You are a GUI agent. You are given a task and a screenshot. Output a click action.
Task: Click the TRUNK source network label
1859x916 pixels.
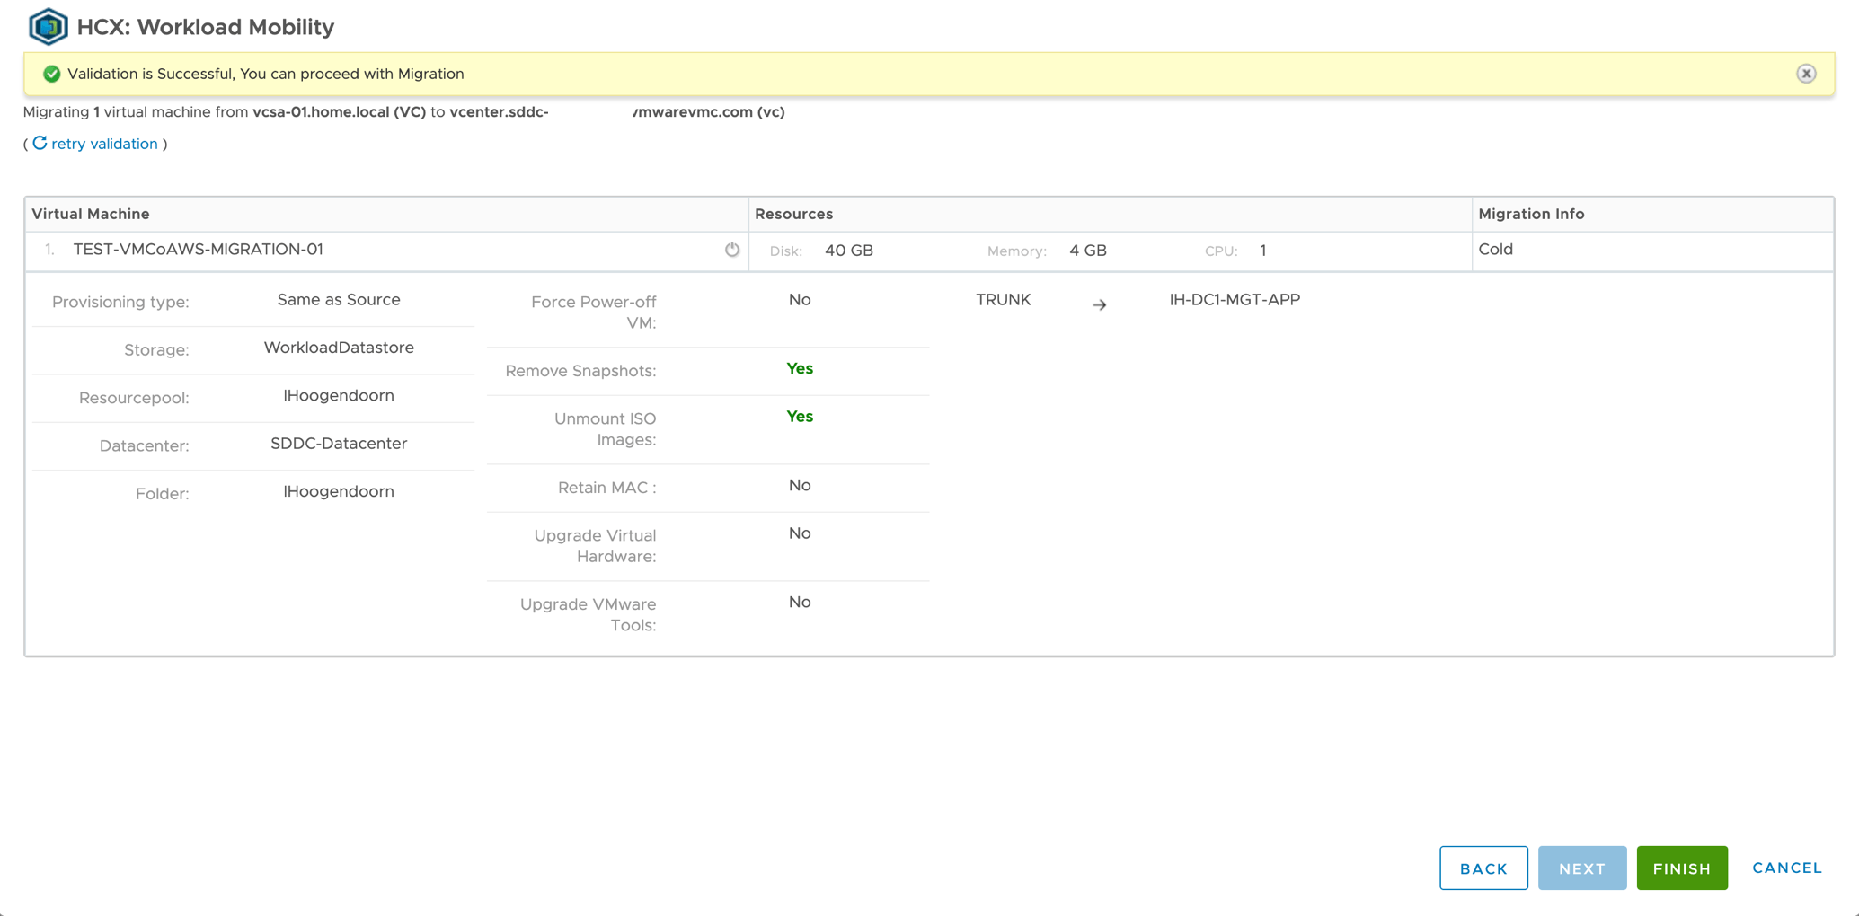tap(1003, 300)
